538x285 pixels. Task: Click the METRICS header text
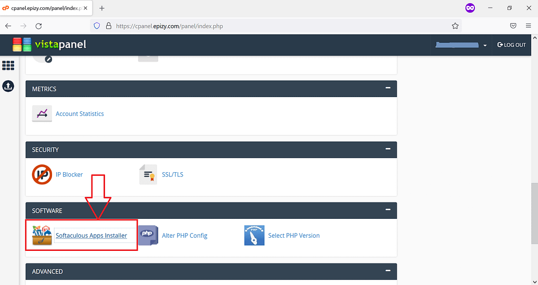pyautogui.click(x=44, y=89)
